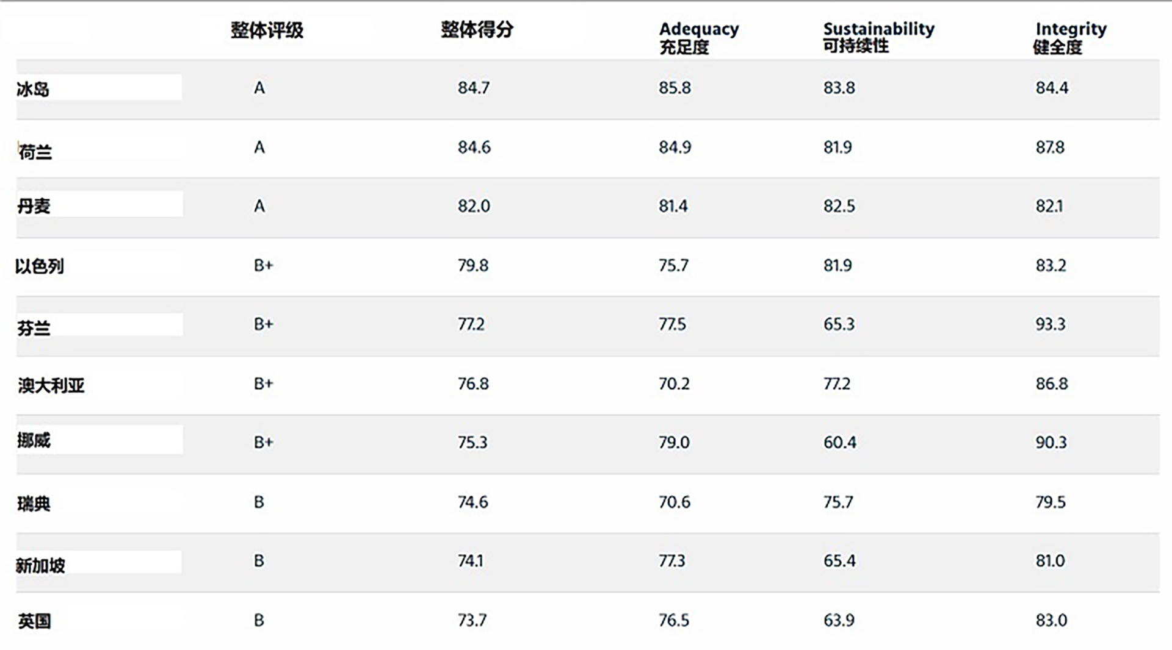Click Norway's sustainability value 60.4
Viewport: 1172px width, 650px height.
tap(840, 443)
